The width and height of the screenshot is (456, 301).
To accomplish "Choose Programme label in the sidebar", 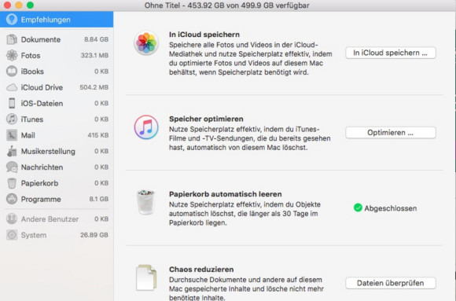I will coord(41,200).
